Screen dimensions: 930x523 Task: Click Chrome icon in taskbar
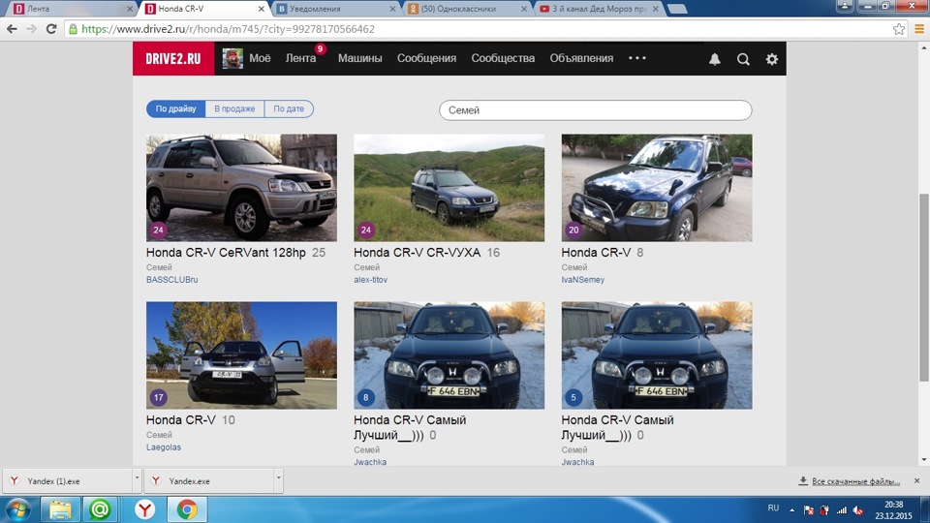point(187,509)
